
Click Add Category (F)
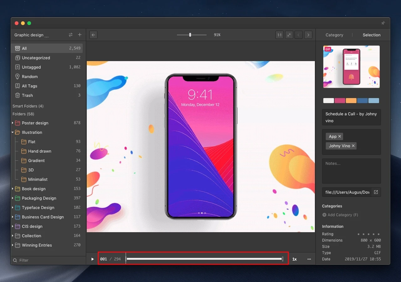pos(340,215)
